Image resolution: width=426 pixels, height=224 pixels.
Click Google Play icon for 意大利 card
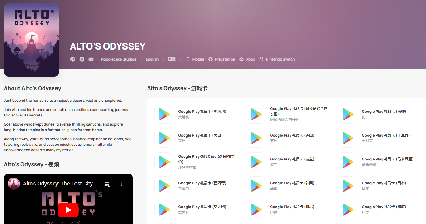[x=164, y=210]
